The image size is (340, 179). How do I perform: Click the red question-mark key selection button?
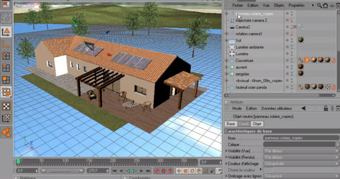point(170,171)
